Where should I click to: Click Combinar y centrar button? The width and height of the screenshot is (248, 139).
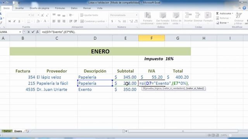(94, 21)
